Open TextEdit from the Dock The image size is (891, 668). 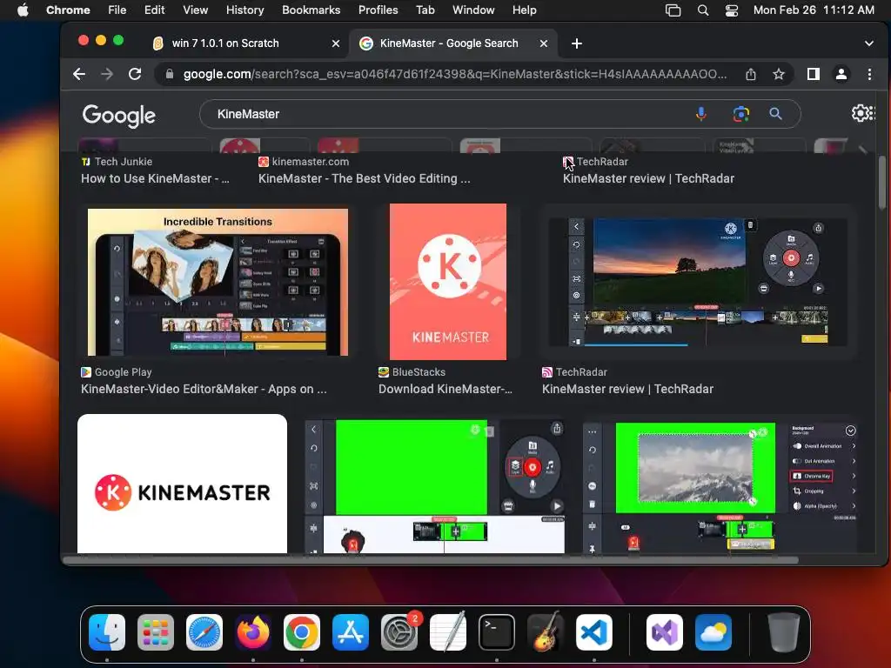pos(448,632)
